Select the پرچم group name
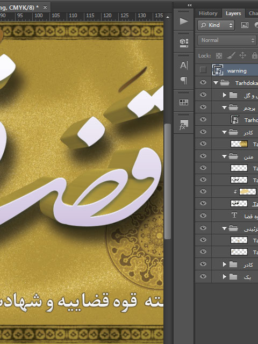258x344 pixels. coord(249,108)
